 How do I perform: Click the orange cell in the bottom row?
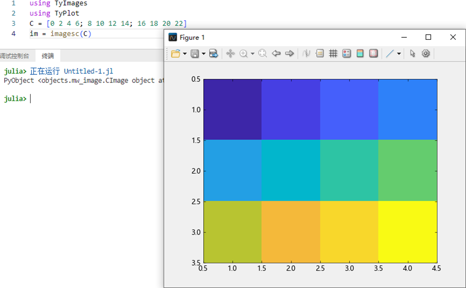pos(291,231)
